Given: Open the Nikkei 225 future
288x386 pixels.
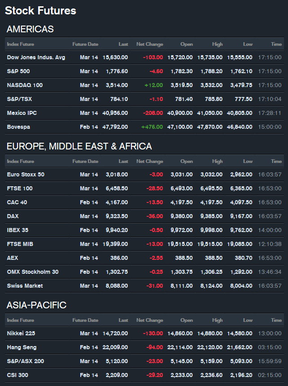Looking at the screenshot, I should tap(22, 333).
